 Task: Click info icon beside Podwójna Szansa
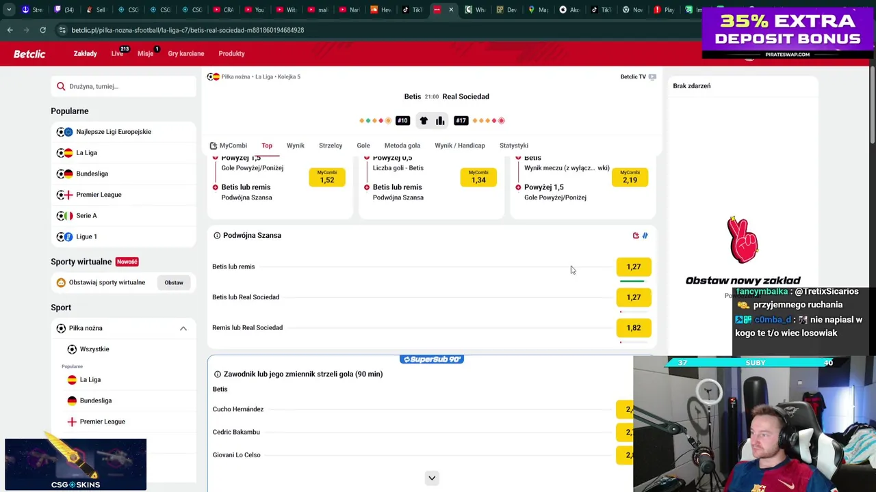pos(217,235)
